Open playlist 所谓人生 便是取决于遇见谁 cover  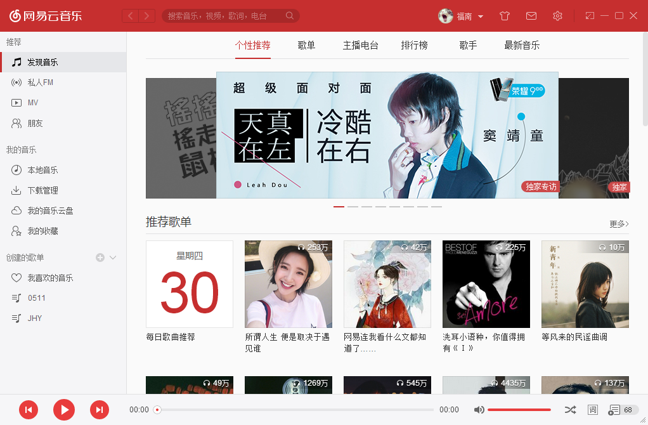288,284
